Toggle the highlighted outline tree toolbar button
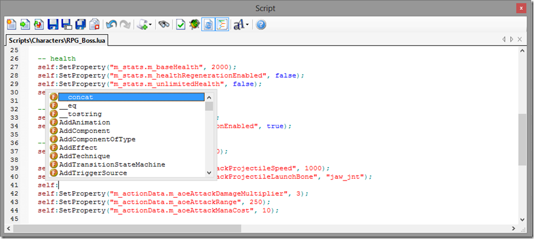534x239 pixels. tap(222, 24)
